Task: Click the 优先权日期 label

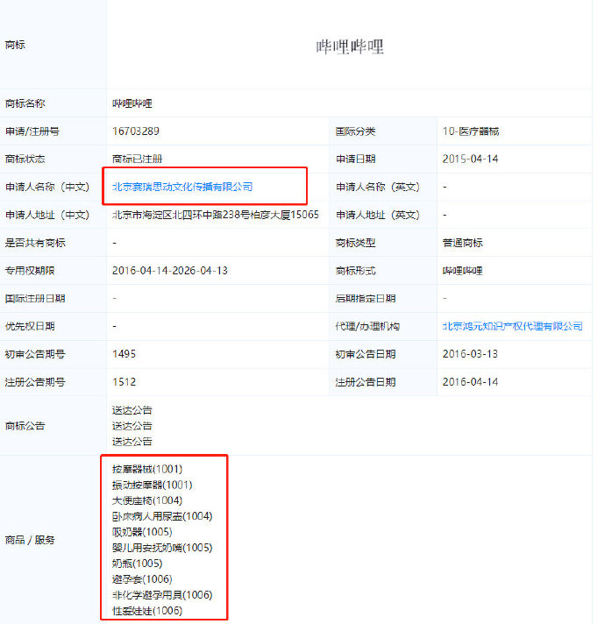Action: point(30,326)
